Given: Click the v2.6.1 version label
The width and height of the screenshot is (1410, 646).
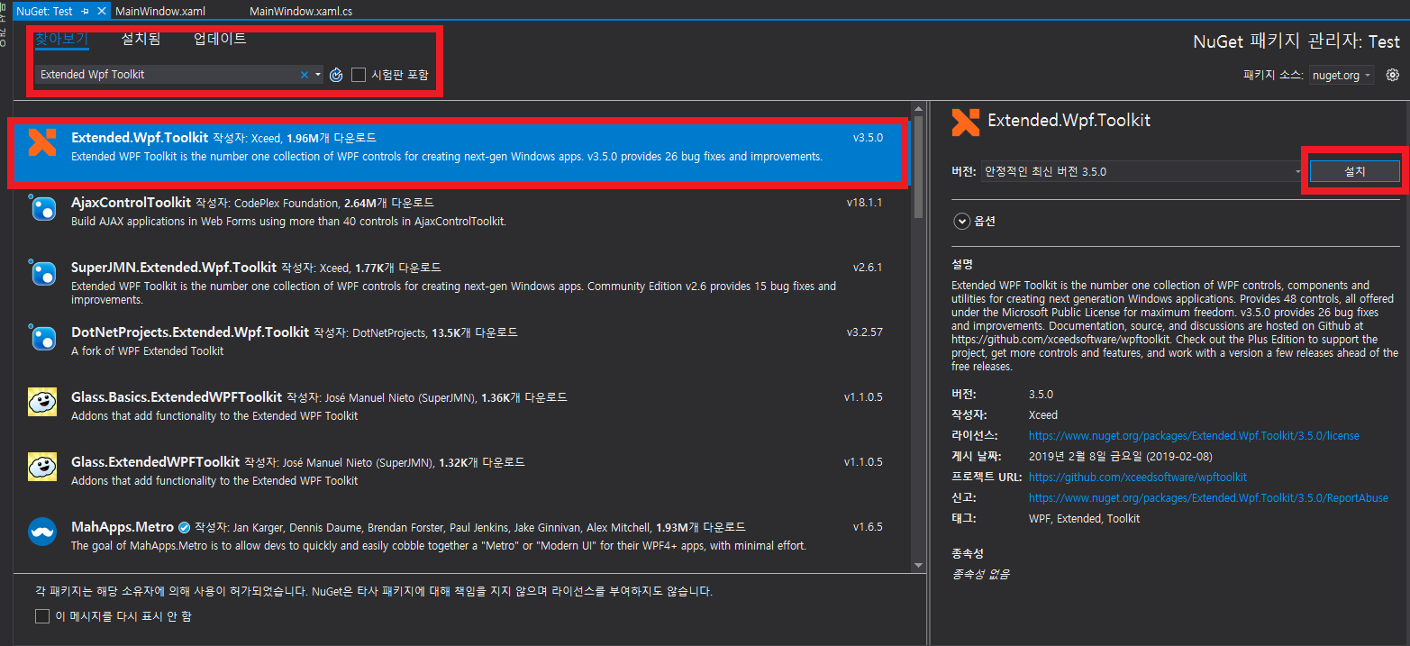Looking at the screenshot, I should [x=868, y=268].
